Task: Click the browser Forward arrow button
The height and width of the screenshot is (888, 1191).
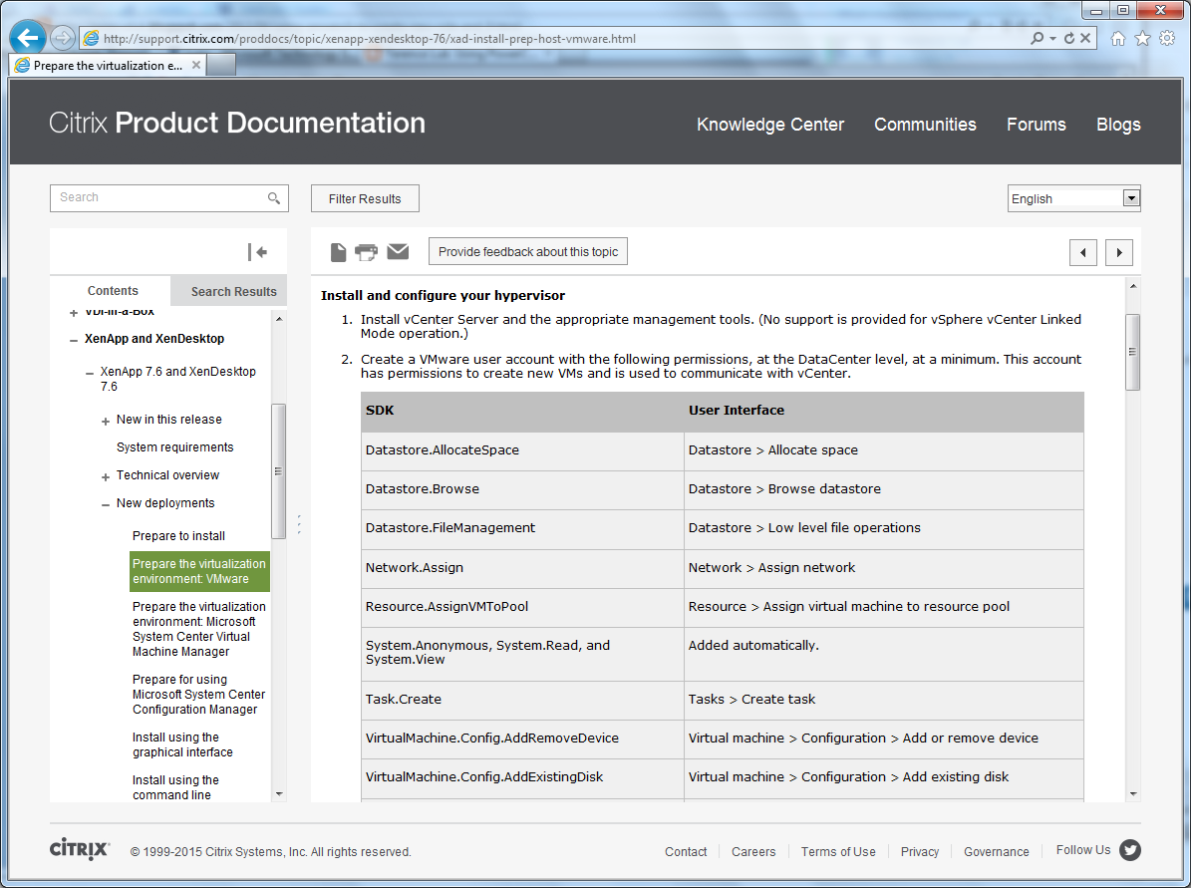Action: coord(63,37)
